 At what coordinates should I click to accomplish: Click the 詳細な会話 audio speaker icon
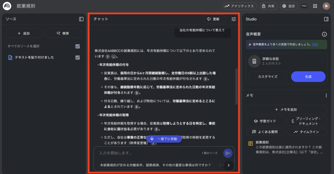pyautogui.click(x=254, y=61)
